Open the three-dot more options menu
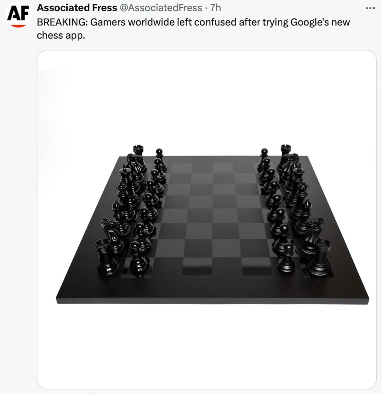The image size is (382, 394). pos(370,8)
